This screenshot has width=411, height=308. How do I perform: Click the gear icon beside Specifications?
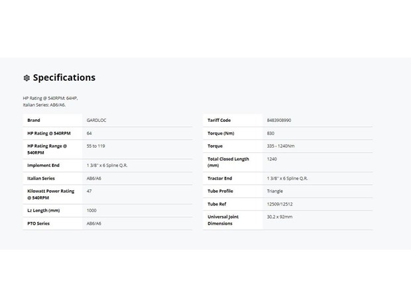(27, 78)
